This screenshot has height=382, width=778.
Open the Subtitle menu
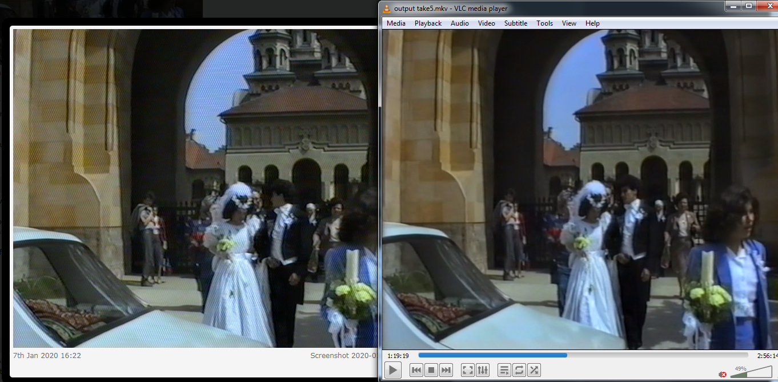tap(516, 23)
